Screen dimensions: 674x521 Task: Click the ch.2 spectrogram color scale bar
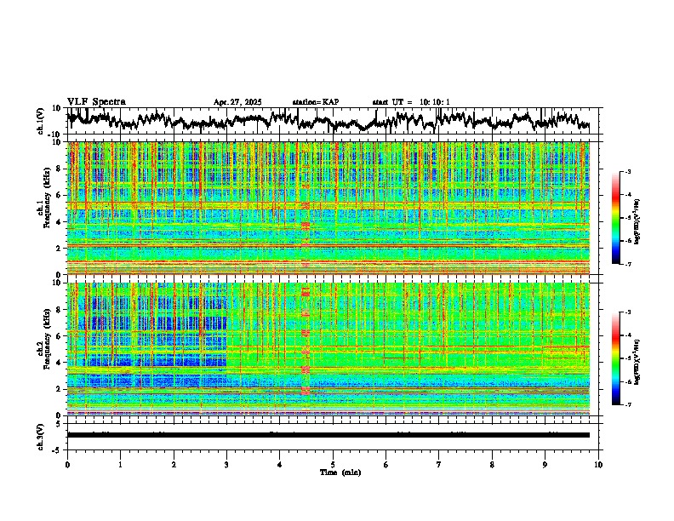point(615,358)
